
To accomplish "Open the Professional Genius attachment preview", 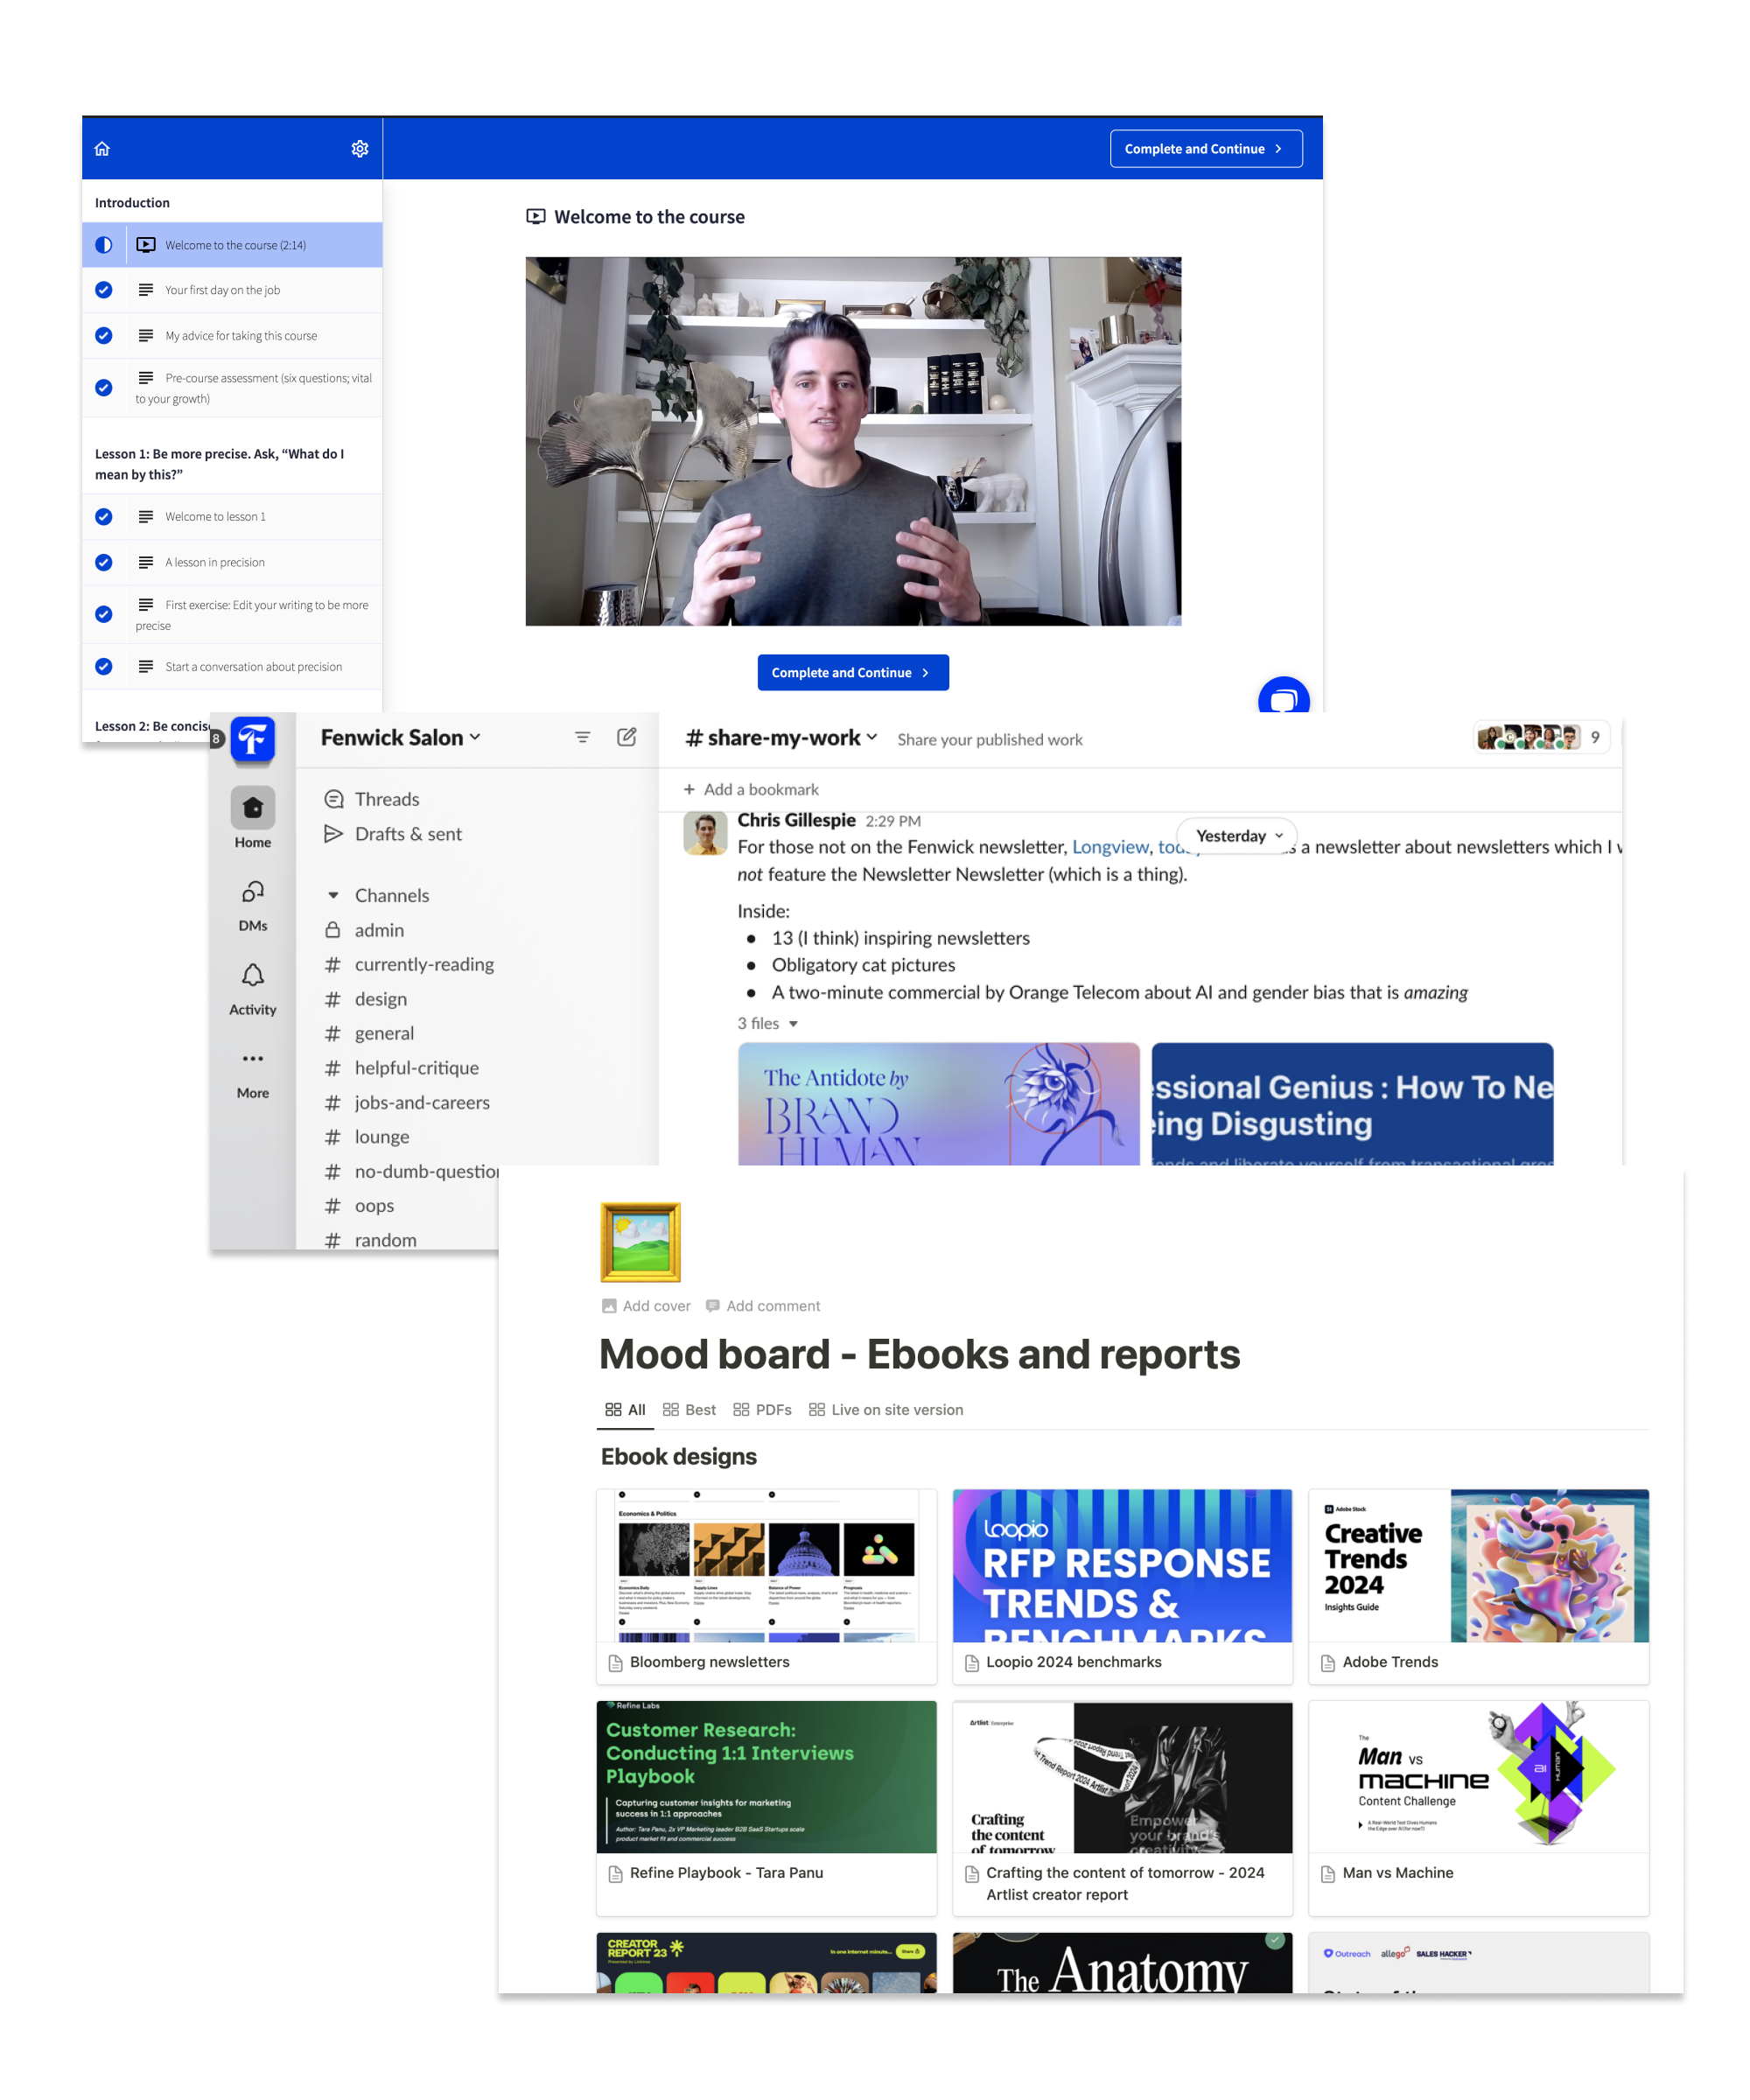I will coord(1352,1104).
